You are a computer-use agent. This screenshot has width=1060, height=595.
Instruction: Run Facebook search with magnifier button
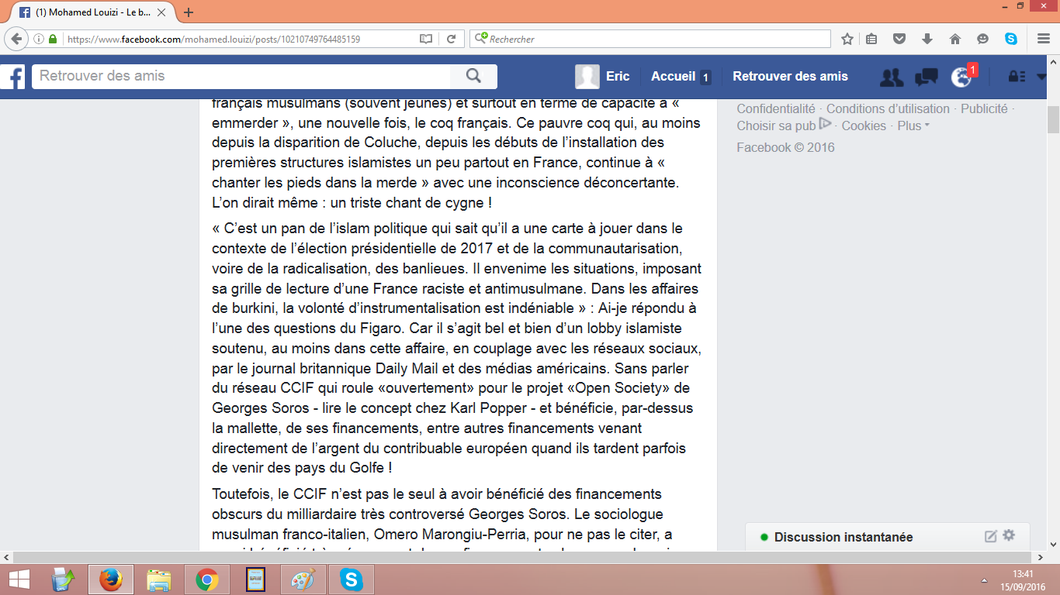473,76
